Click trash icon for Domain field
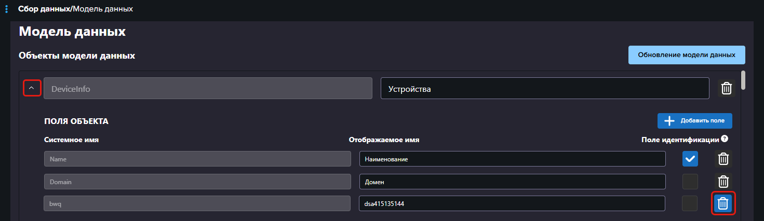 [x=722, y=182]
